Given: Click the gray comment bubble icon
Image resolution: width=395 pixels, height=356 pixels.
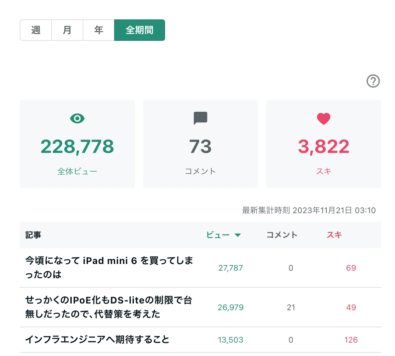Looking at the screenshot, I should click(200, 118).
